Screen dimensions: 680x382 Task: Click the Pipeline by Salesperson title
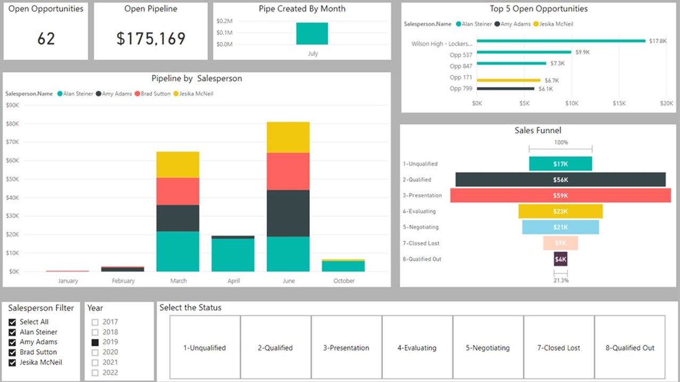coord(197,79)
